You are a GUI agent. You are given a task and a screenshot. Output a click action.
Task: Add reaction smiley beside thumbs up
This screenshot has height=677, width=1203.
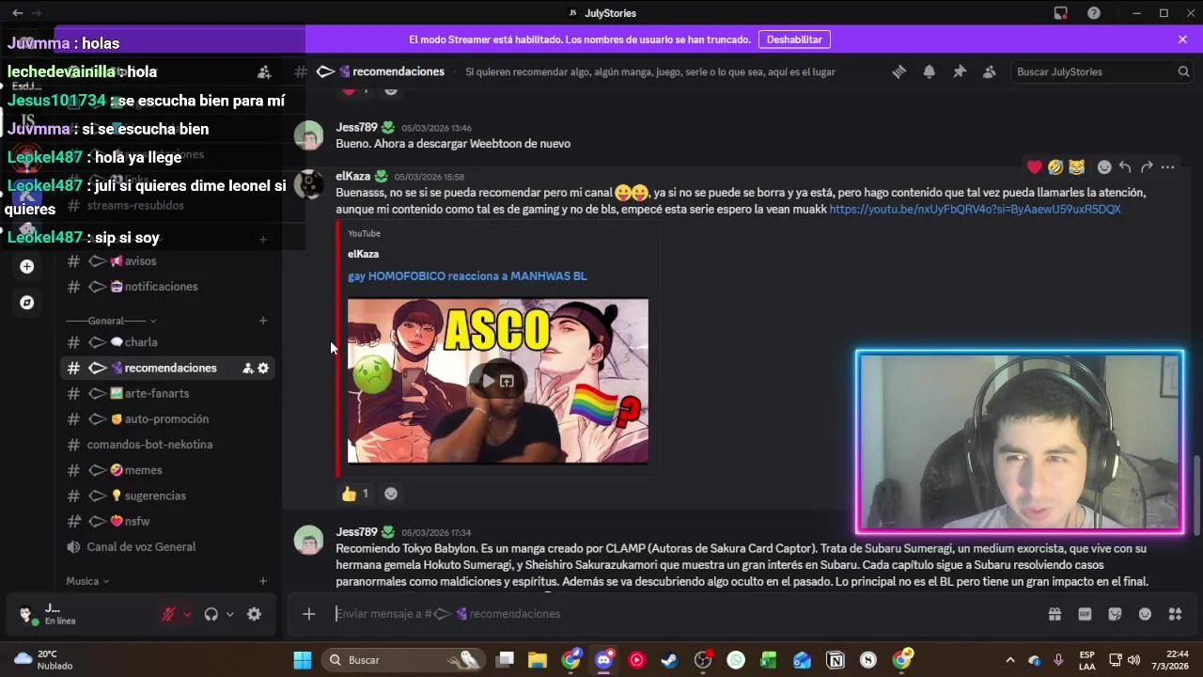tap(391, 494)
